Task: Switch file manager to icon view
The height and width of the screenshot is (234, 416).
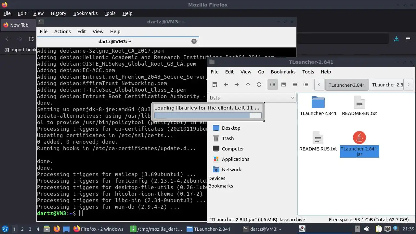Action: [x=273, y=84]
